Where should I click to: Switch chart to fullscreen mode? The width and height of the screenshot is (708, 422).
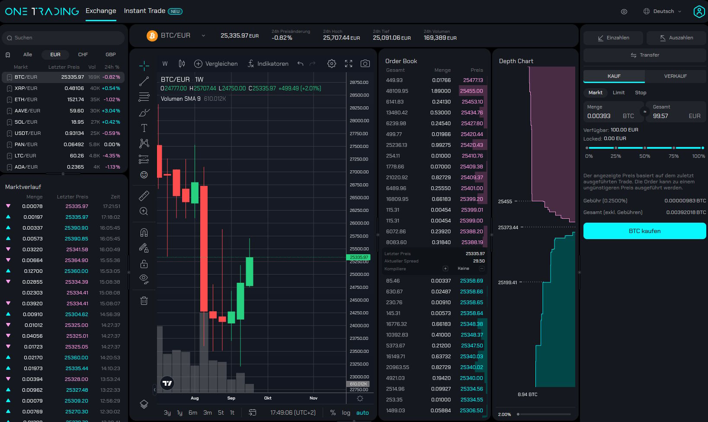349,64
